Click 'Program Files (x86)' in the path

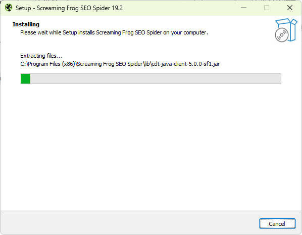[52, 64]
